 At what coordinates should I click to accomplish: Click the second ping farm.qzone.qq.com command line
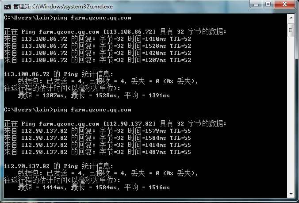(x=67, y=110)
